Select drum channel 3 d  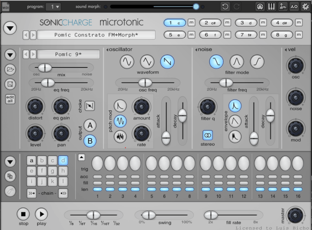point(246,23)
